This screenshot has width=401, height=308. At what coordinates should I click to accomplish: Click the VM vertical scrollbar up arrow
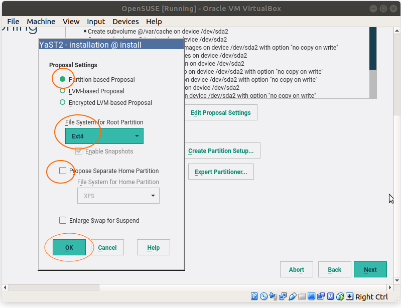click(x=397, y=31)
